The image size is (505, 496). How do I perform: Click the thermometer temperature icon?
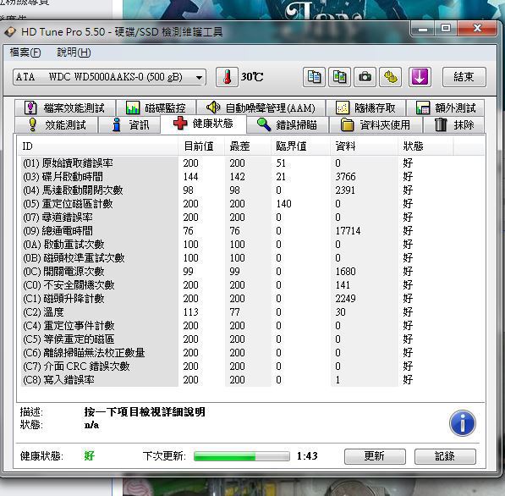pyautogui.click(x=227, y=77)
